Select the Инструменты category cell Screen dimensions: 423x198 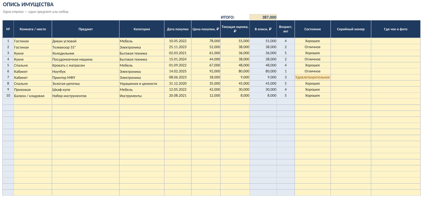(142, 96)
